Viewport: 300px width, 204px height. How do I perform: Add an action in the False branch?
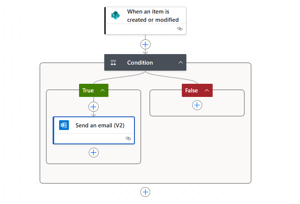point(197,105)
